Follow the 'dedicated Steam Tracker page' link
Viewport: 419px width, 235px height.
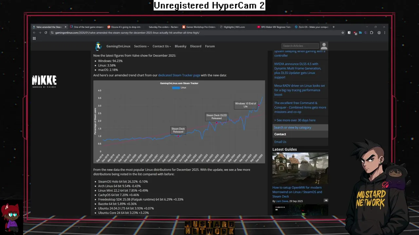tap(179, 75)
